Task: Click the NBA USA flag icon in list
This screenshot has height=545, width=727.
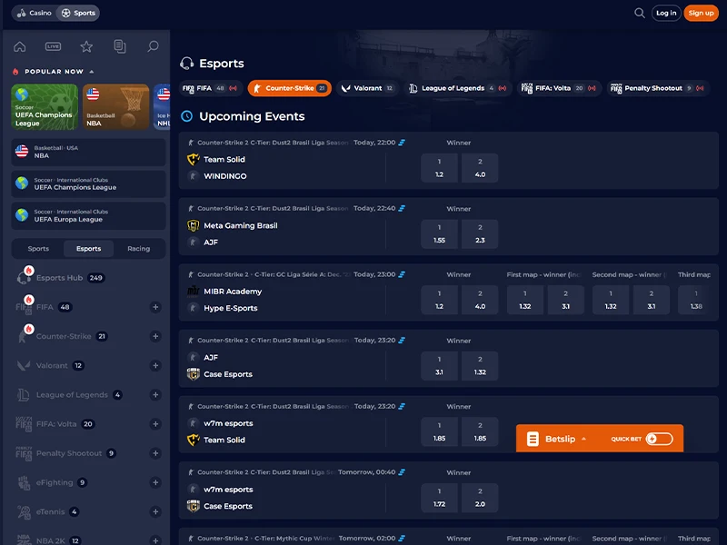Action: click(x=22, y=152)
